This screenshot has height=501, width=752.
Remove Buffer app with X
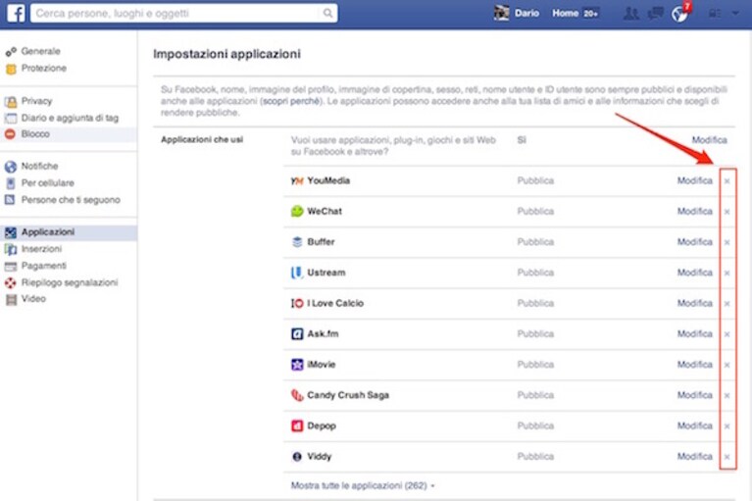coord(727,242)
